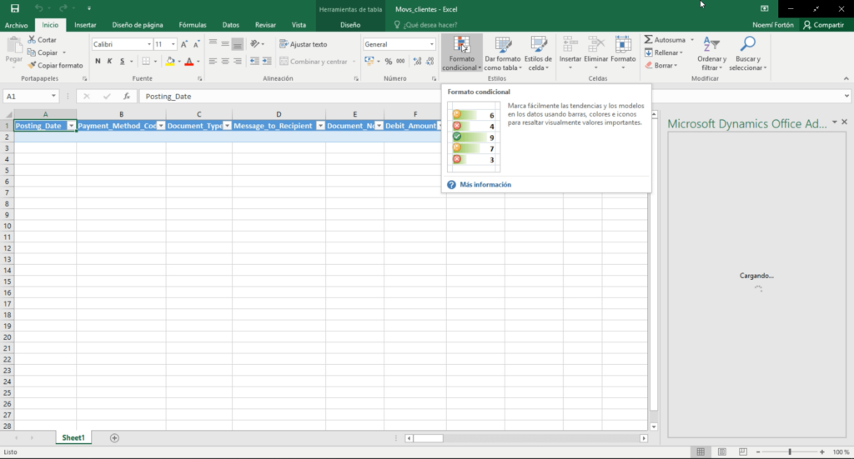Toggle underline formatting with S button
Screen dimensions: 854x459
122,61
